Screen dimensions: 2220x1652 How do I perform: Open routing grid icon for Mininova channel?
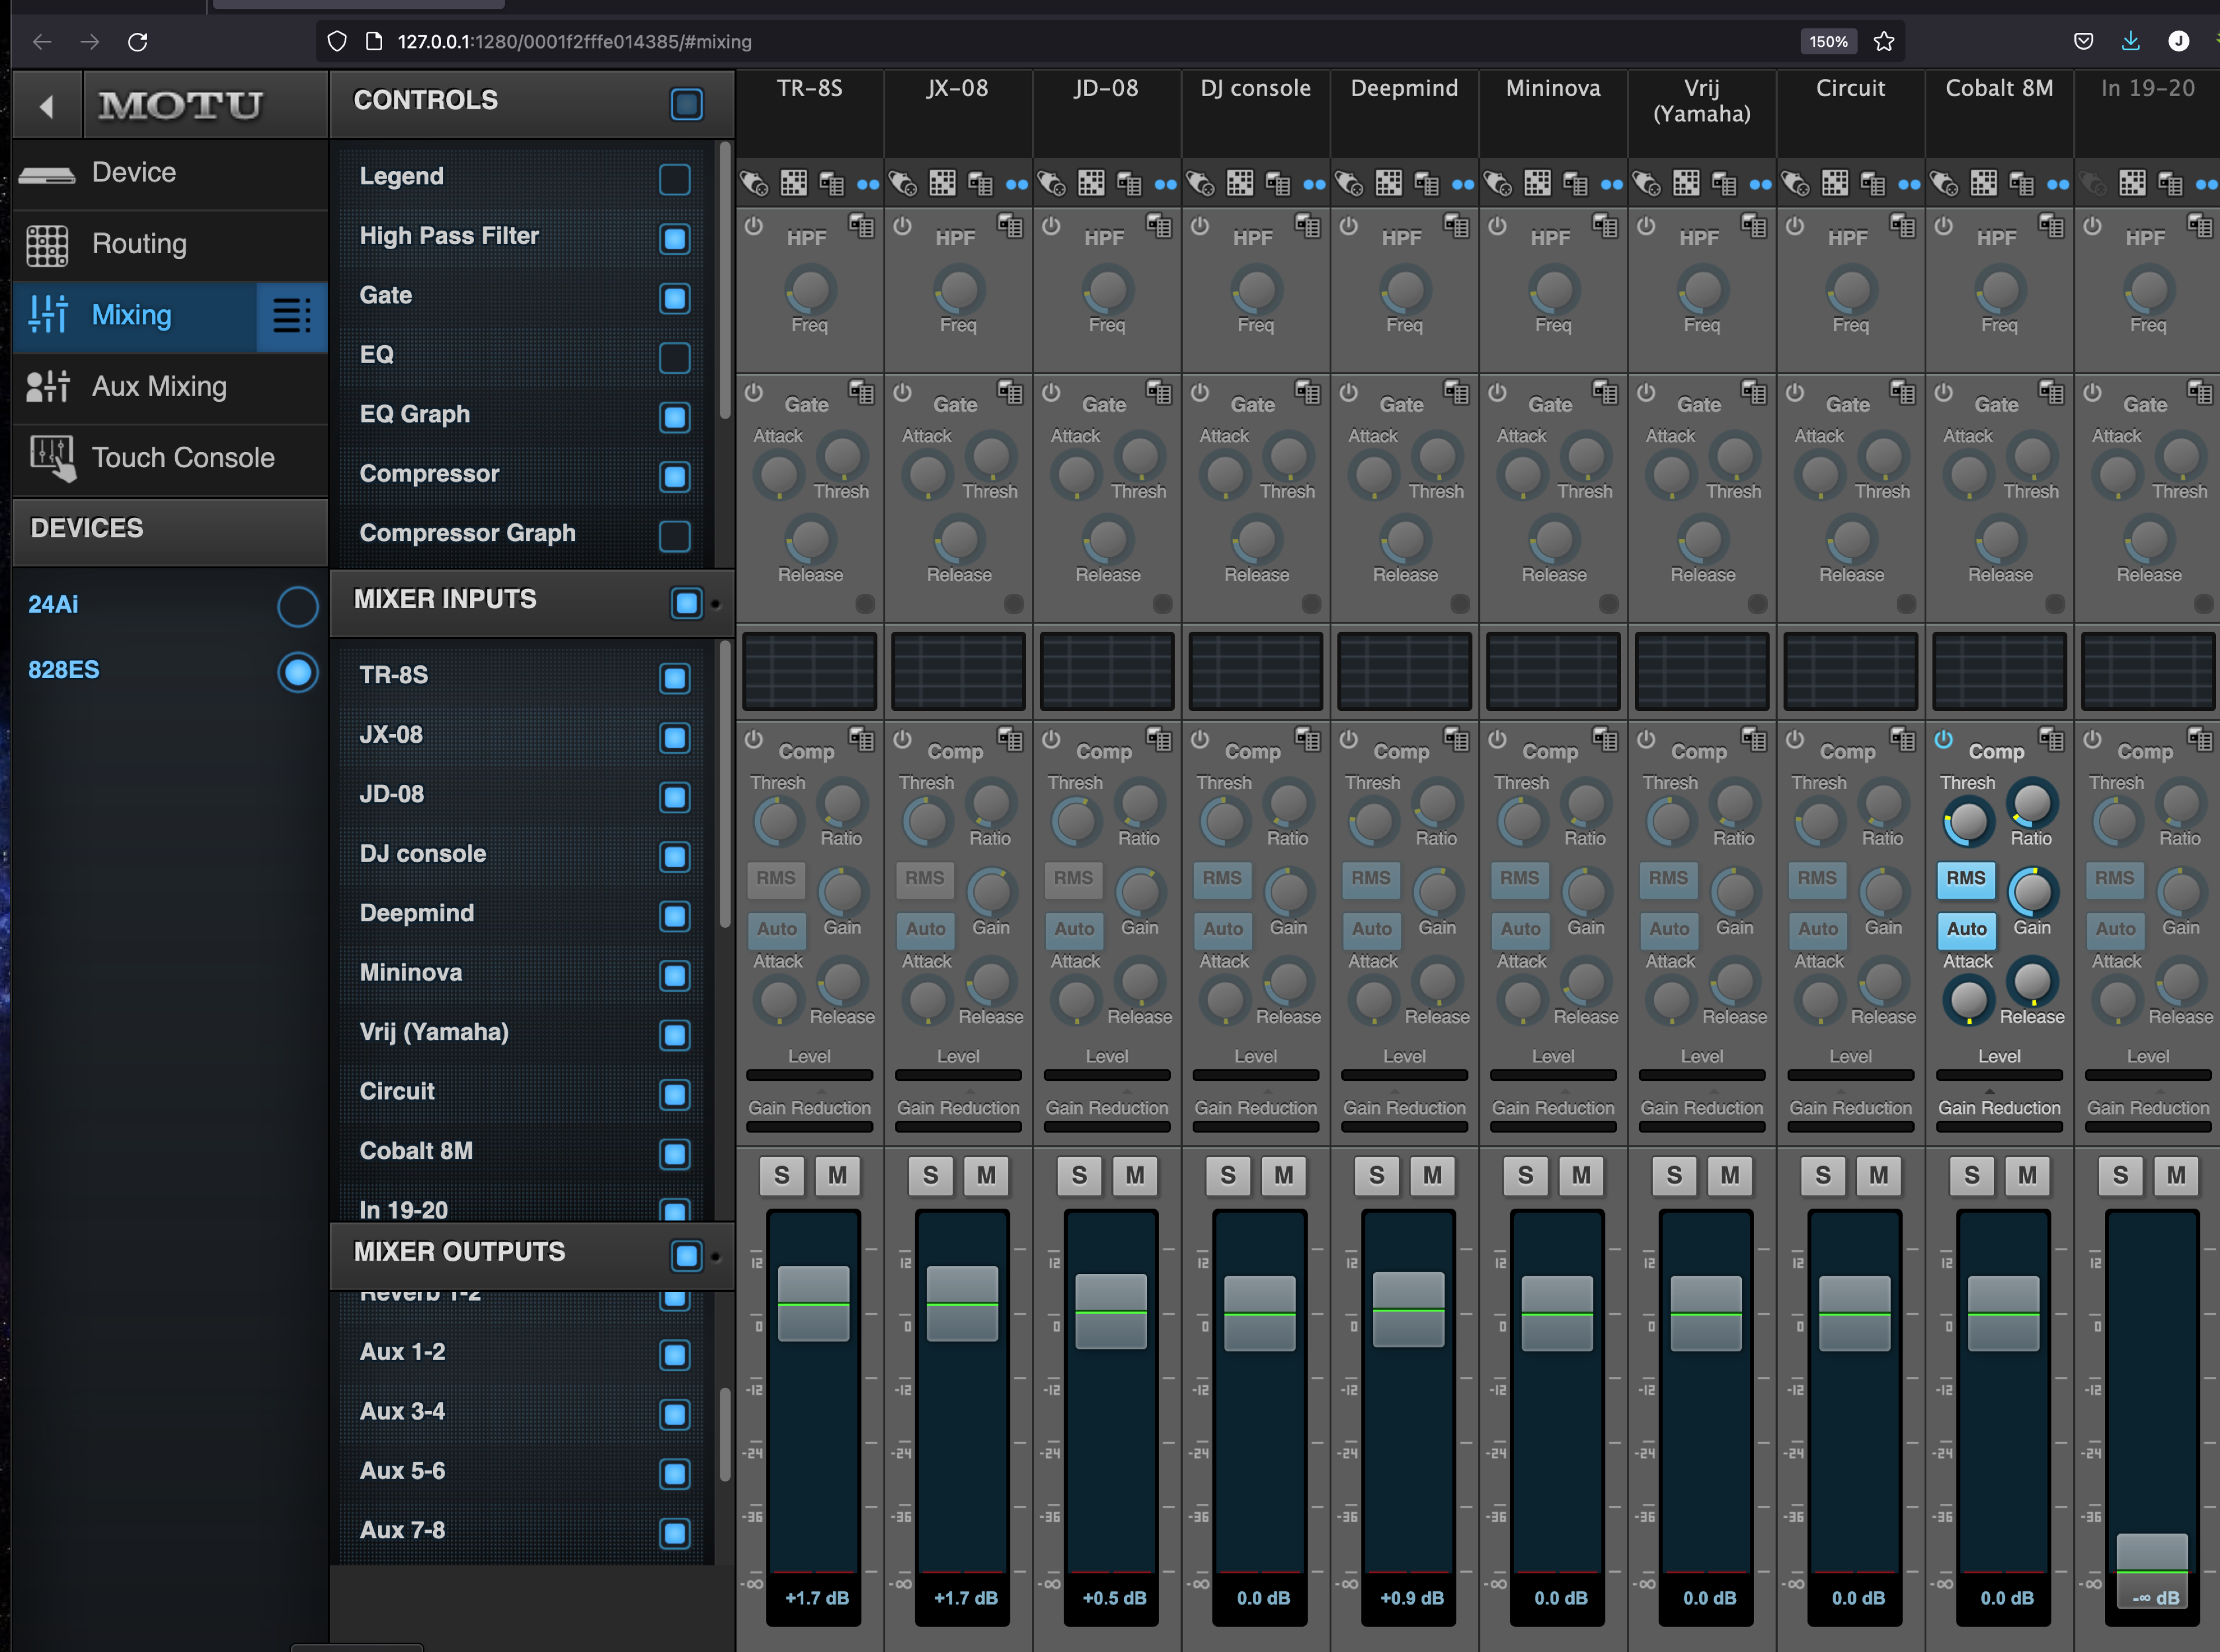1537,184
